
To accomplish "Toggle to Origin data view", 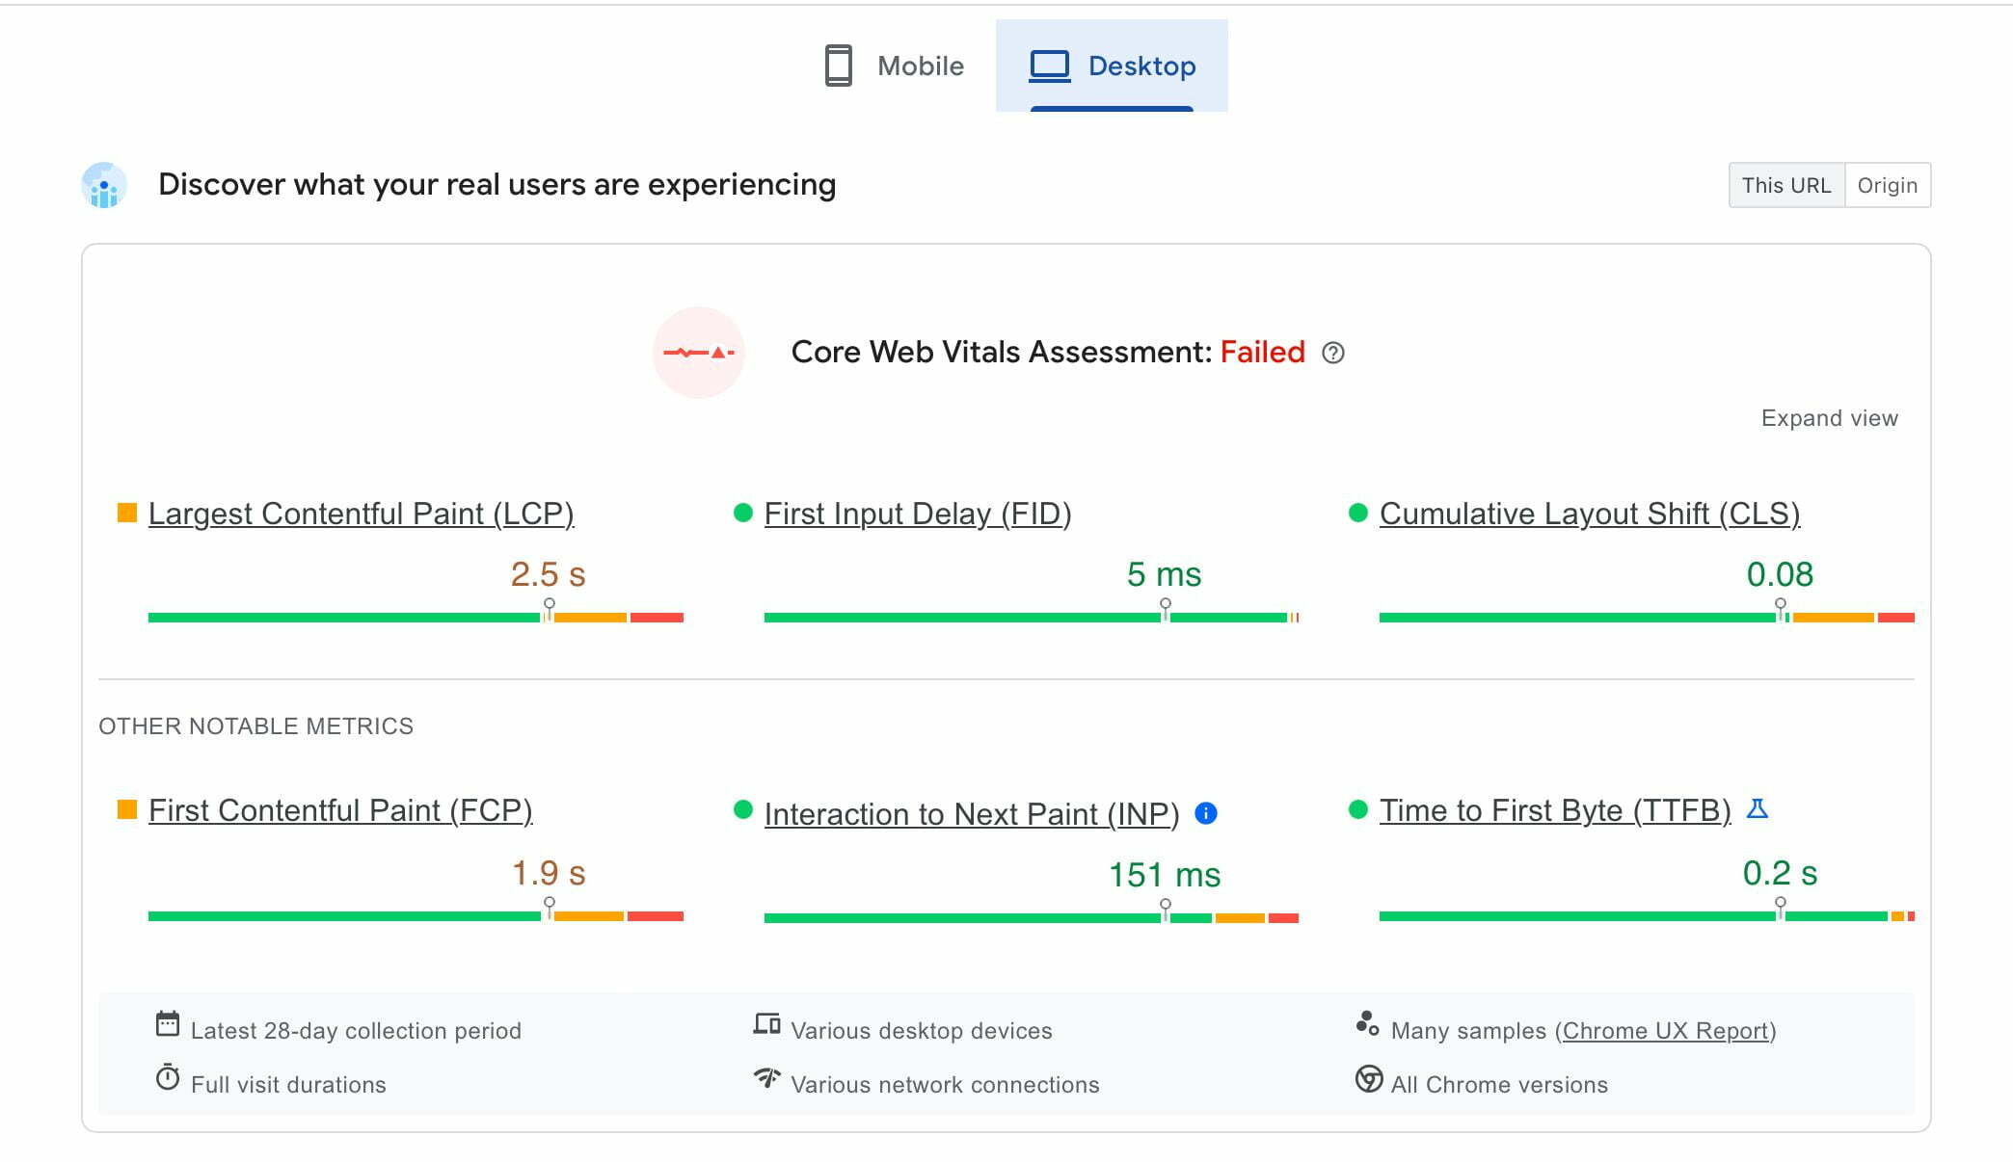I will pyautogui.click(x=1886, y=184).
